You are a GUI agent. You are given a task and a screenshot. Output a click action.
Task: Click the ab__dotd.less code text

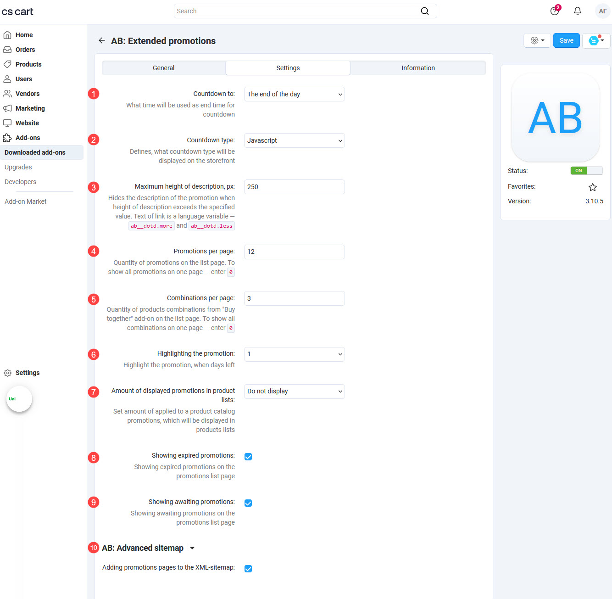(x=211, y=226)
